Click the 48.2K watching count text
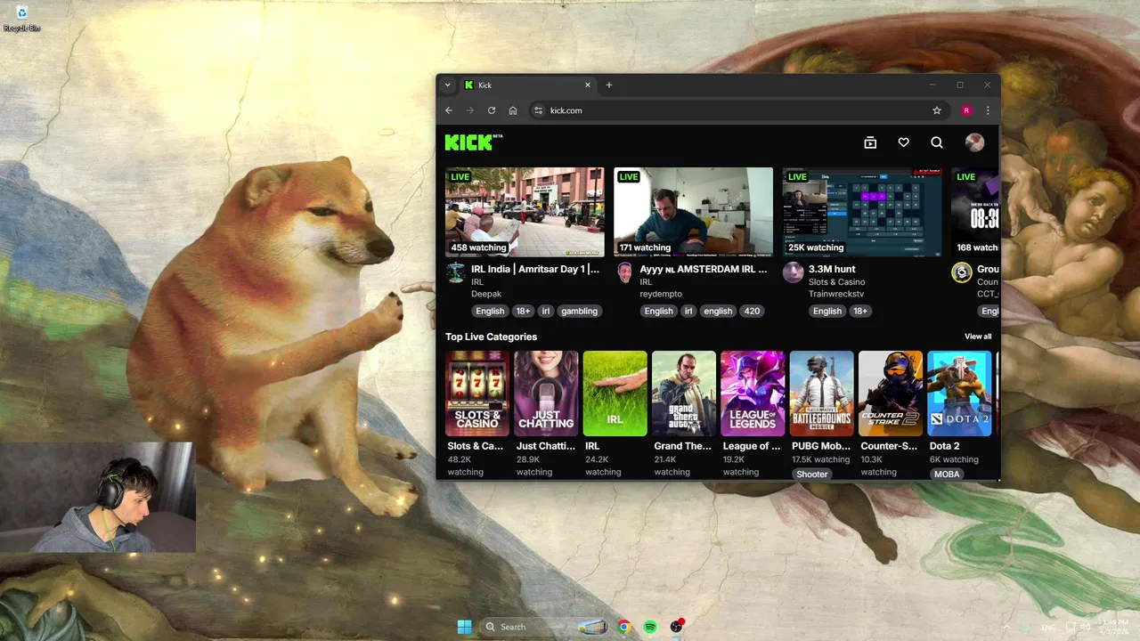 466,466
